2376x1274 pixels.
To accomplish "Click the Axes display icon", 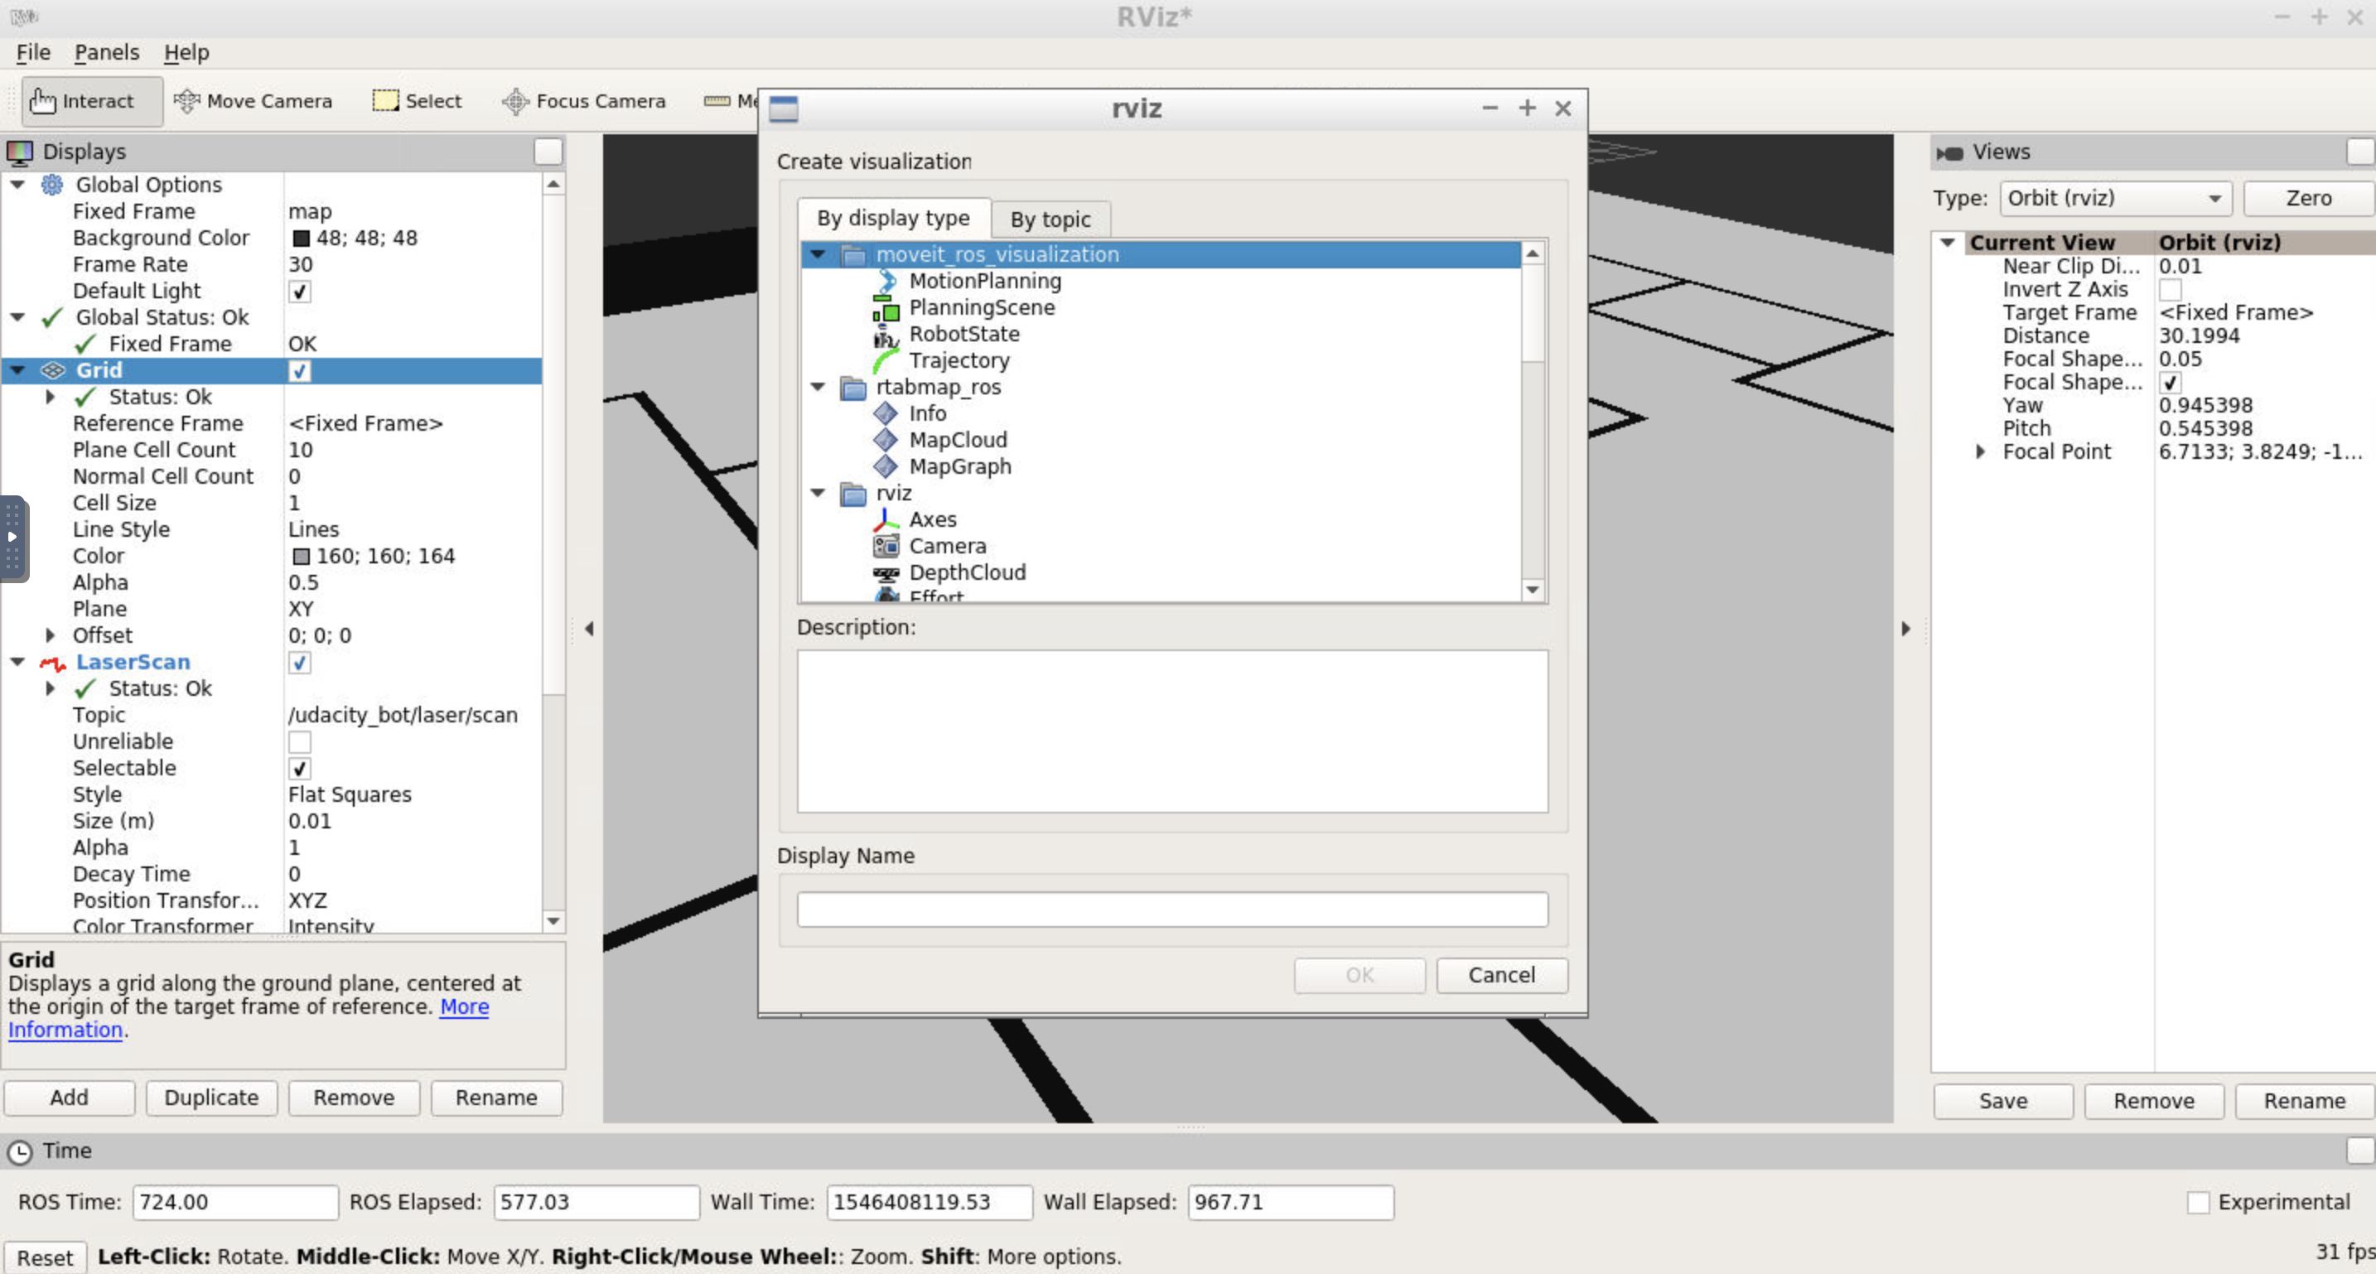I will [x=886, y=519].
